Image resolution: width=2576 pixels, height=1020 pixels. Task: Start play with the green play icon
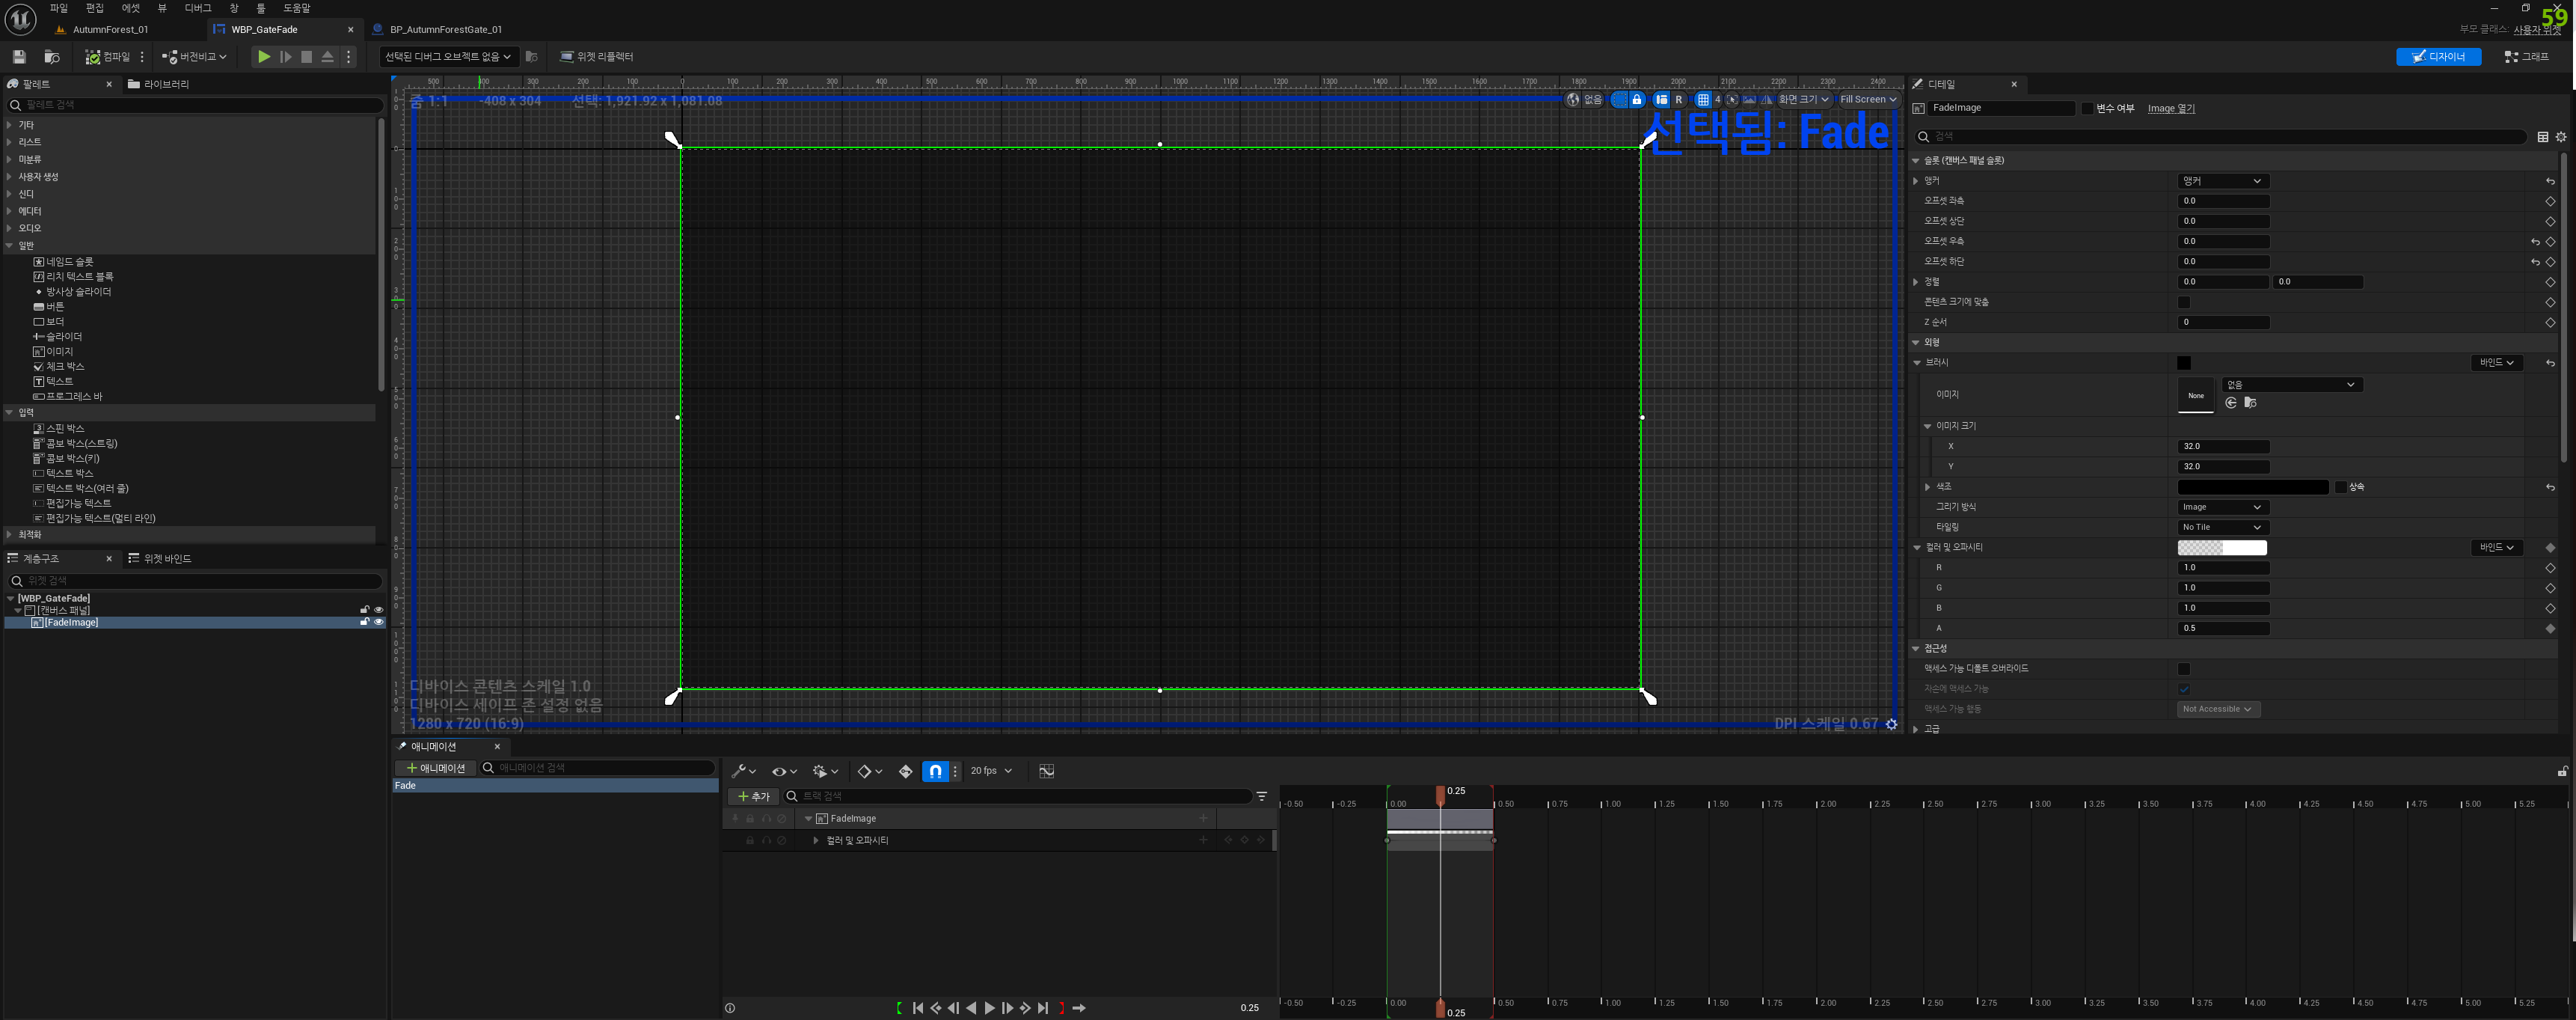point(264,57)
